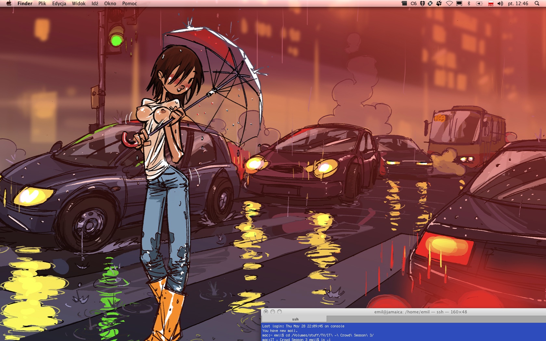Open the Polish PRO input source menu
546x341 pixels.
(491, 4)
